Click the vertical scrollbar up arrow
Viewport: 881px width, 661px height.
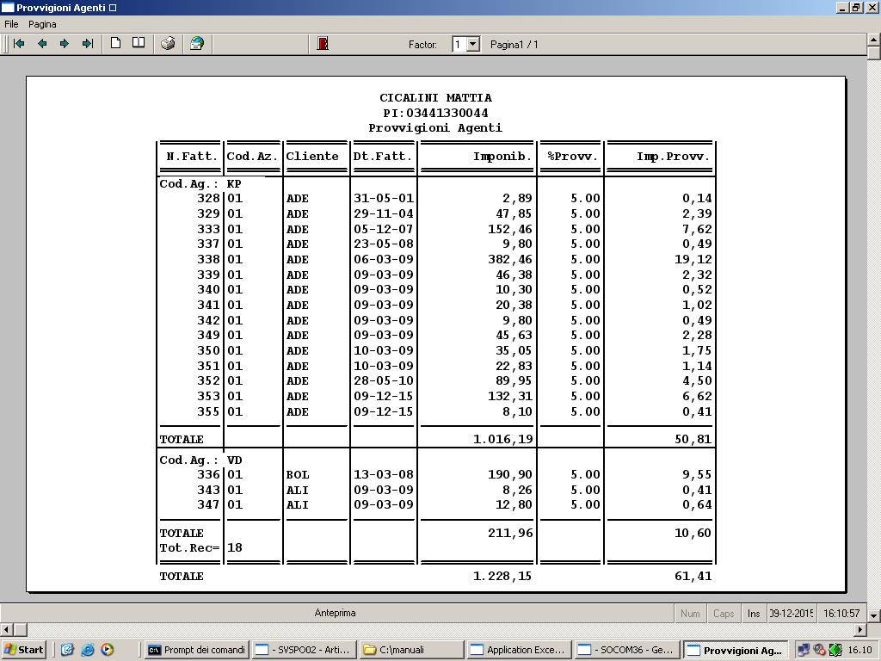click(874, 40)
